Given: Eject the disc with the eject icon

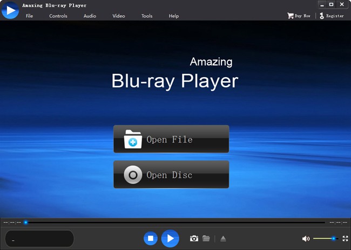Looking at the screenshot, I should [x=223, y=239].
